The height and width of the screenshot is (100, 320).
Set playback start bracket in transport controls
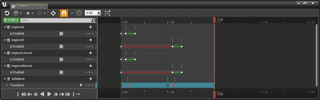tap(18, 94)
